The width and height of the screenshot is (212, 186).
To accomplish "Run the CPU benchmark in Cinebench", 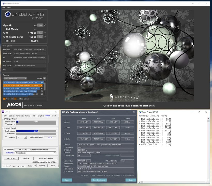I will click(x=40, y=33).
